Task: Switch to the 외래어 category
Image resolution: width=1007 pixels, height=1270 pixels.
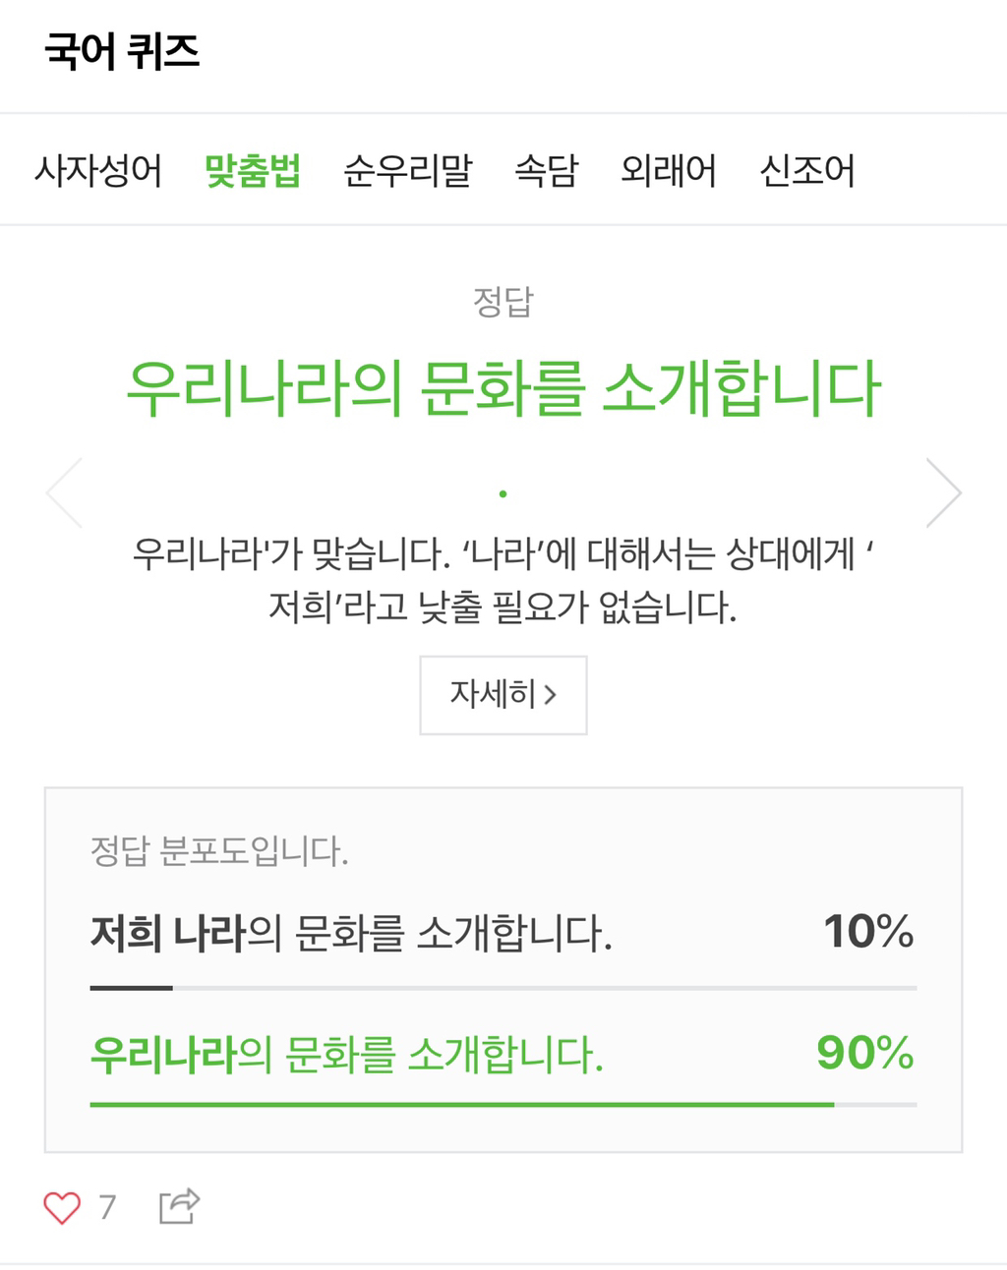Action: click(670, 170)
